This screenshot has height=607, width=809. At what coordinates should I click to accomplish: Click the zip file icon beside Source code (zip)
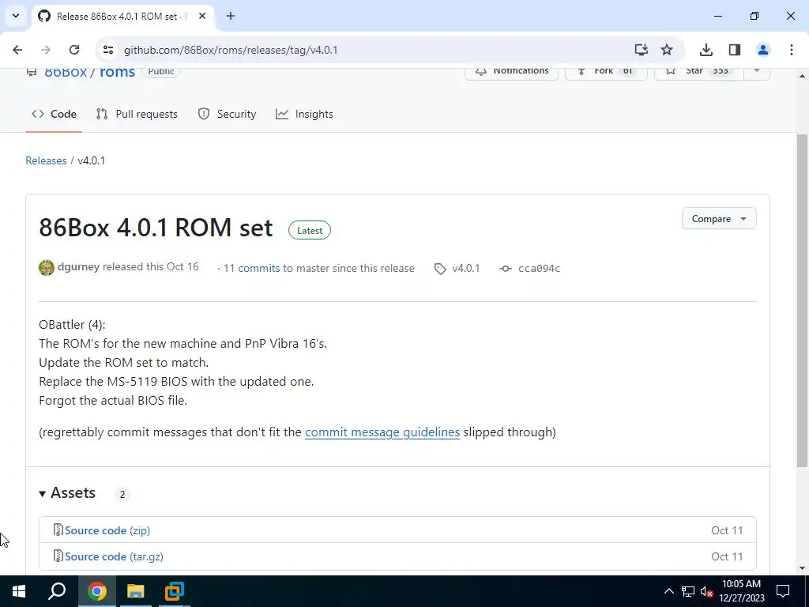58,530
